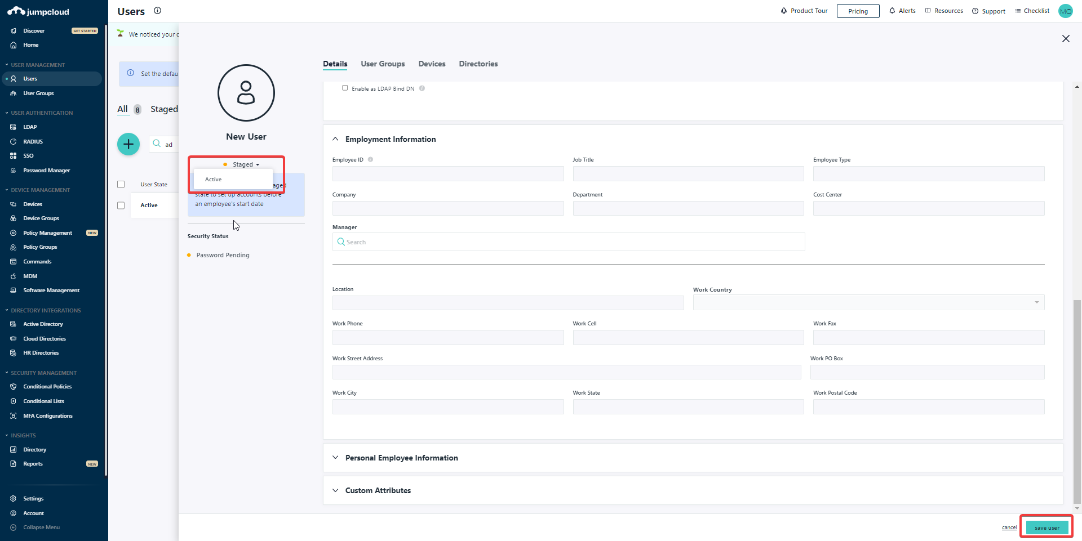Go to Home via sidebar icon
The image size is (1082, 541).
(x=14, y=45)
